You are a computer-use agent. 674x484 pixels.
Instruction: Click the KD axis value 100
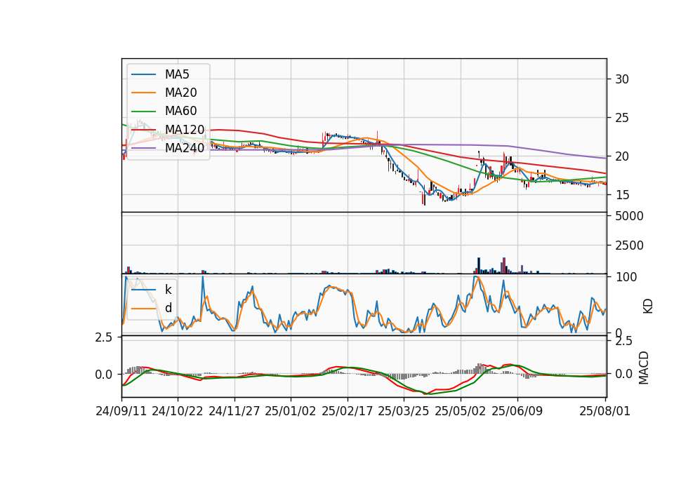click(626, 277)
